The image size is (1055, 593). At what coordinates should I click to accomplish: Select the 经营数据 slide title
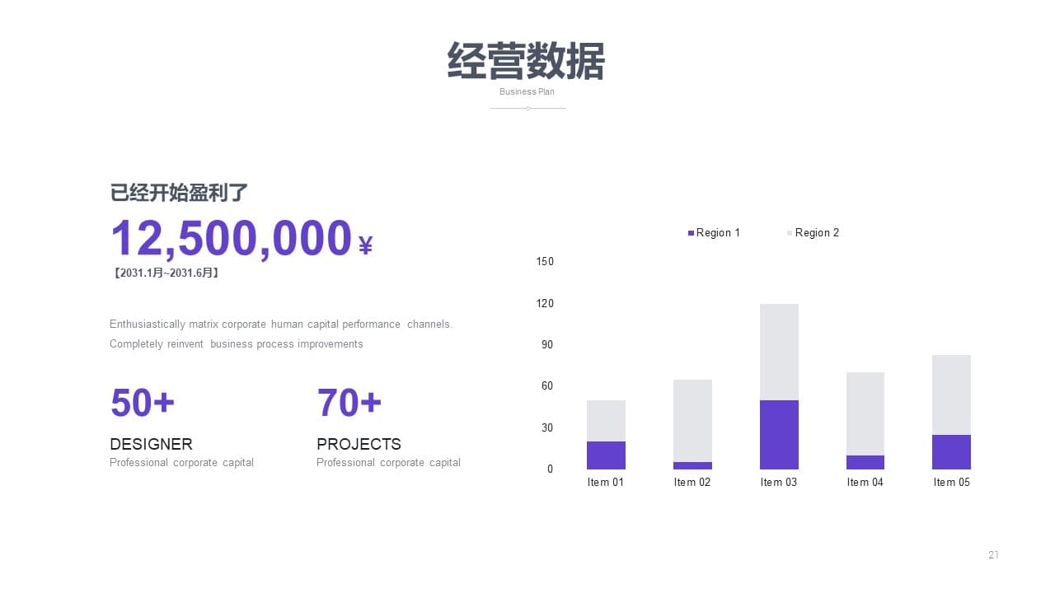click(x=527, y=61)
